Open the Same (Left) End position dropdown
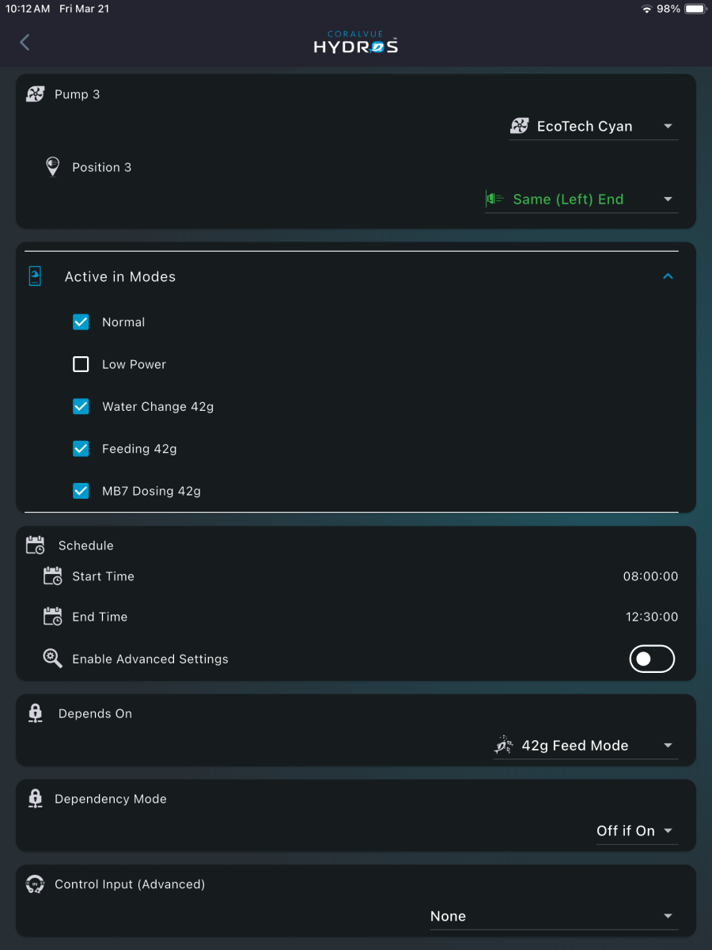Screen dimensions: 712x950 [581, 199]
